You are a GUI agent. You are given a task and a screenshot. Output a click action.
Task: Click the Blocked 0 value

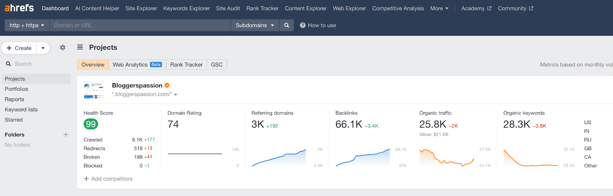pyautogui.click(x=141, y=166)
